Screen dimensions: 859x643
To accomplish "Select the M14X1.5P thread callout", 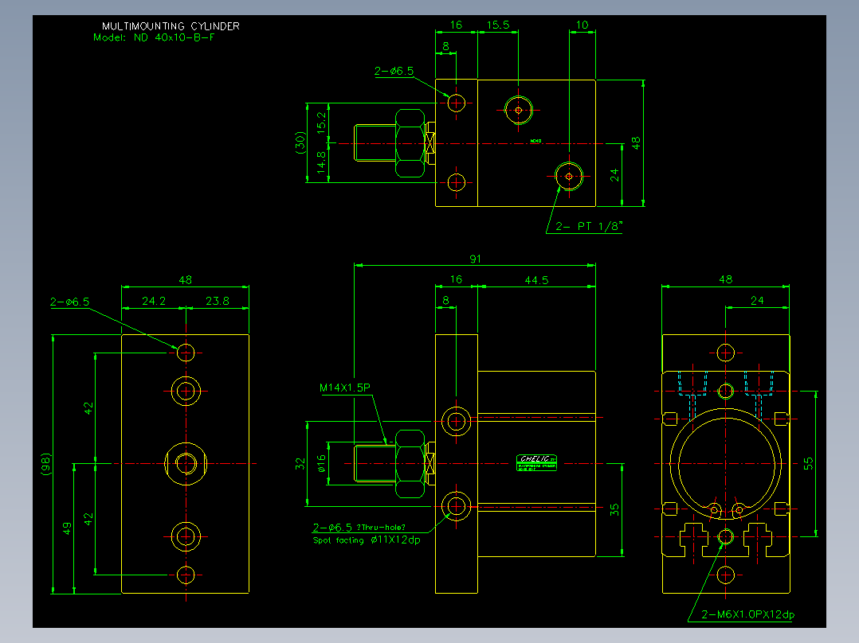I will pyautogui.click(x=344, y=388).
